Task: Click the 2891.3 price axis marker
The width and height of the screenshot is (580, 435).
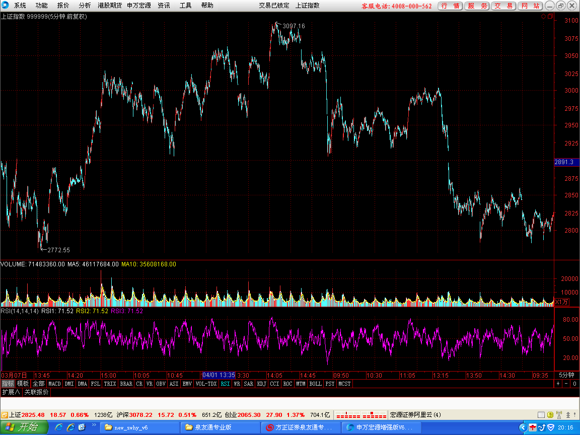Action: [566, 162]
